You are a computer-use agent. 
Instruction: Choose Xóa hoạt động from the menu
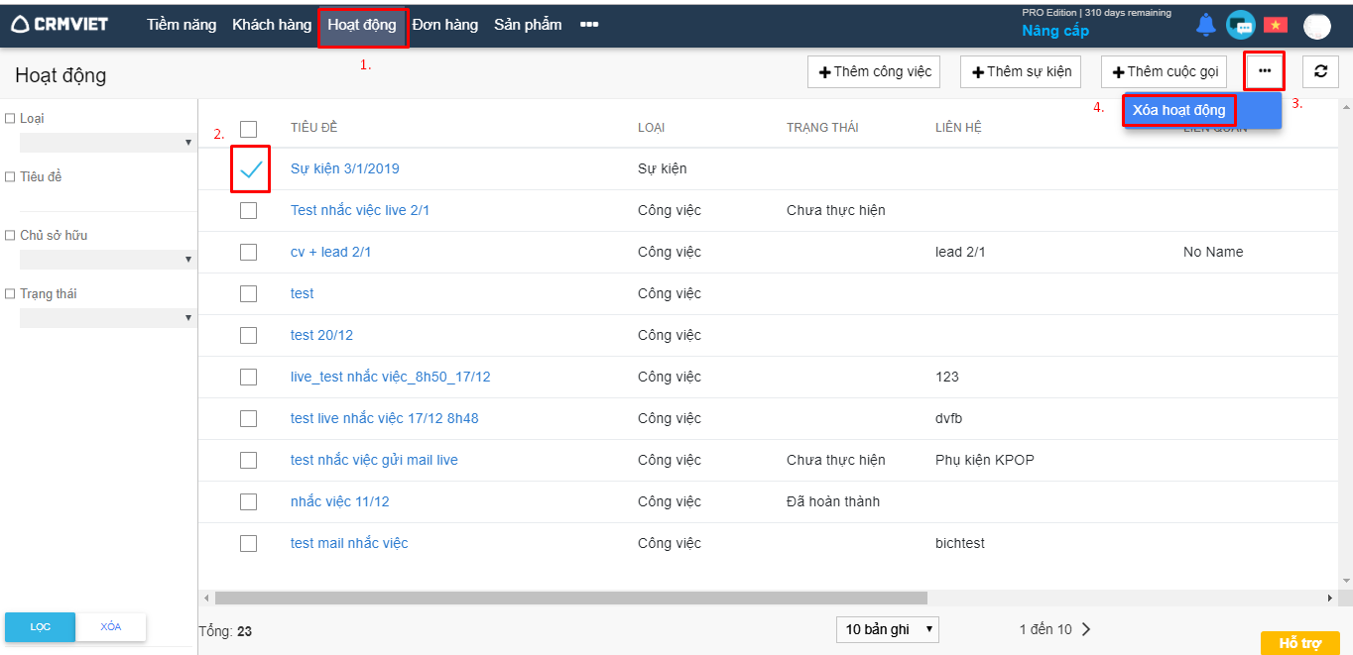click(x=1178, y=110)
